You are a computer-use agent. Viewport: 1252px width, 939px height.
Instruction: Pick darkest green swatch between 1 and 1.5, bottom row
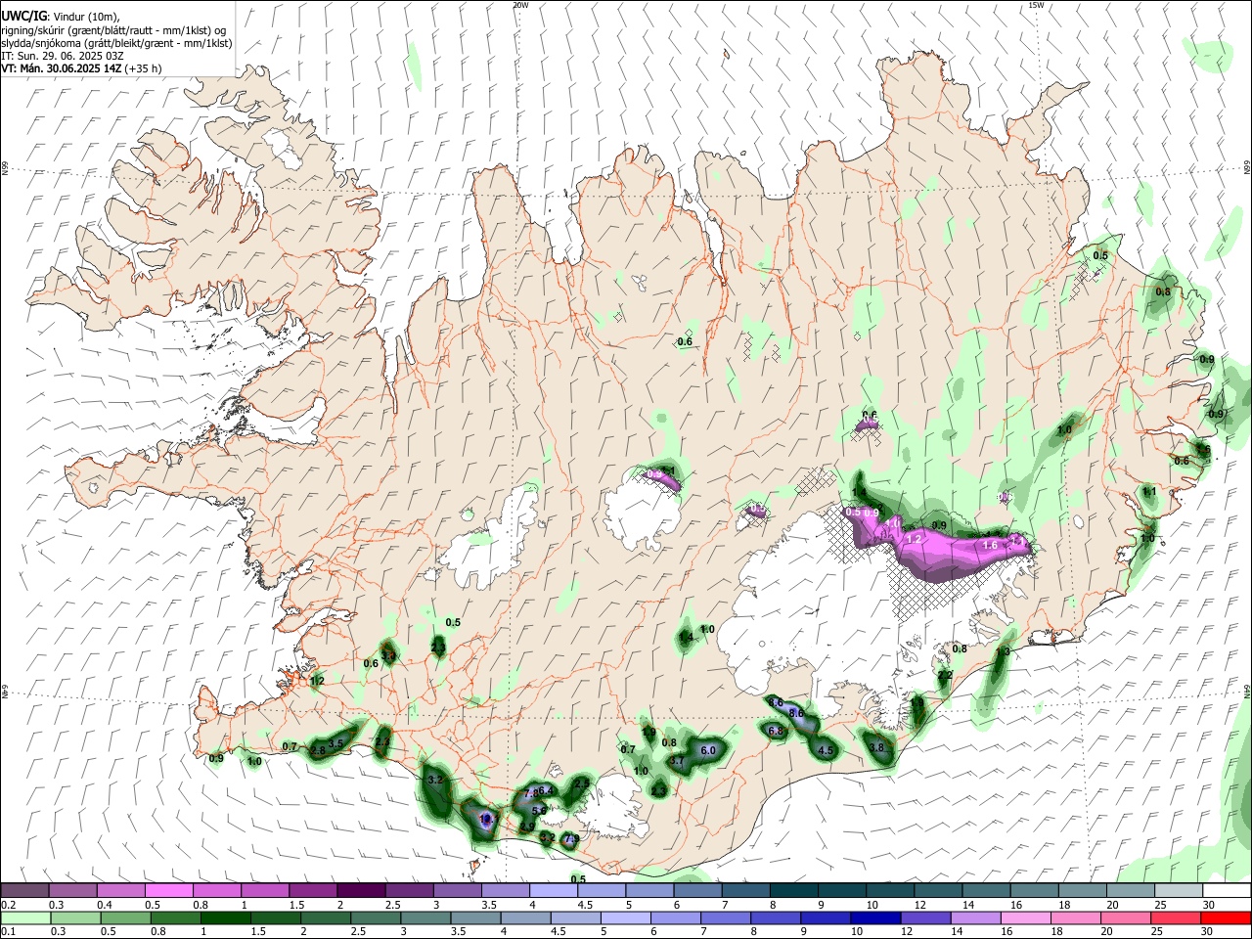225,917
